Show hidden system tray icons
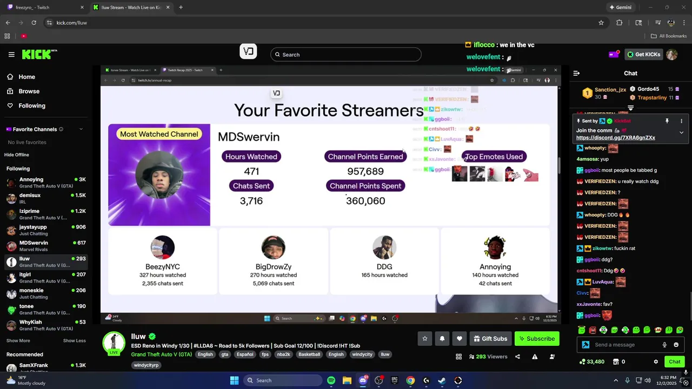 (x=615, y=380)
